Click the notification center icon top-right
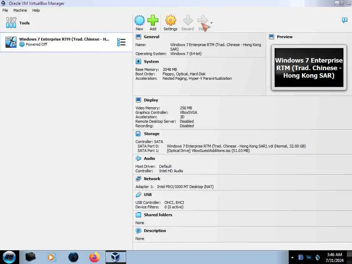The width and height of the screenshot is (352, 264). 344,20
